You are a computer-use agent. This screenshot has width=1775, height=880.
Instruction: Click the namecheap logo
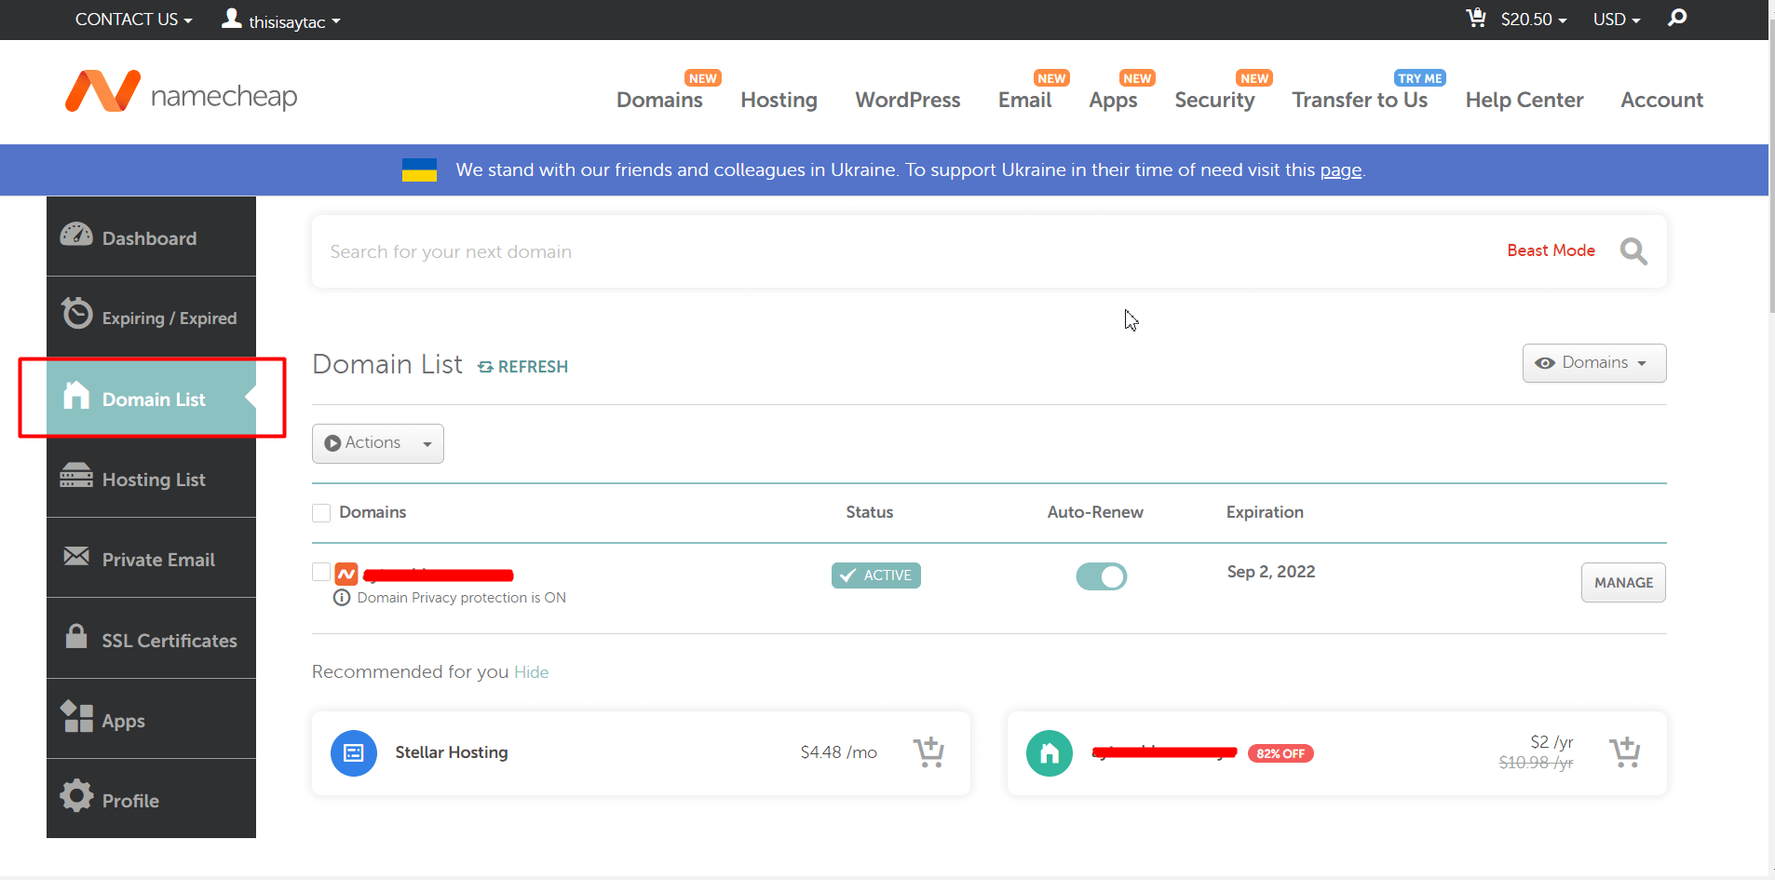click(181, 93)
